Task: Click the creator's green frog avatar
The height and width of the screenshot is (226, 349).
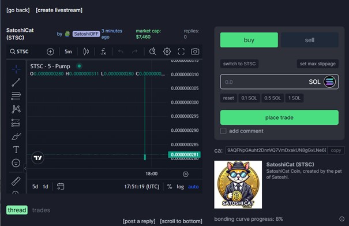Action: 67,34
